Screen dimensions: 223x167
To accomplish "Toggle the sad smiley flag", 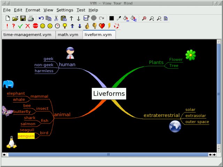I will click(x=50, y=26).
